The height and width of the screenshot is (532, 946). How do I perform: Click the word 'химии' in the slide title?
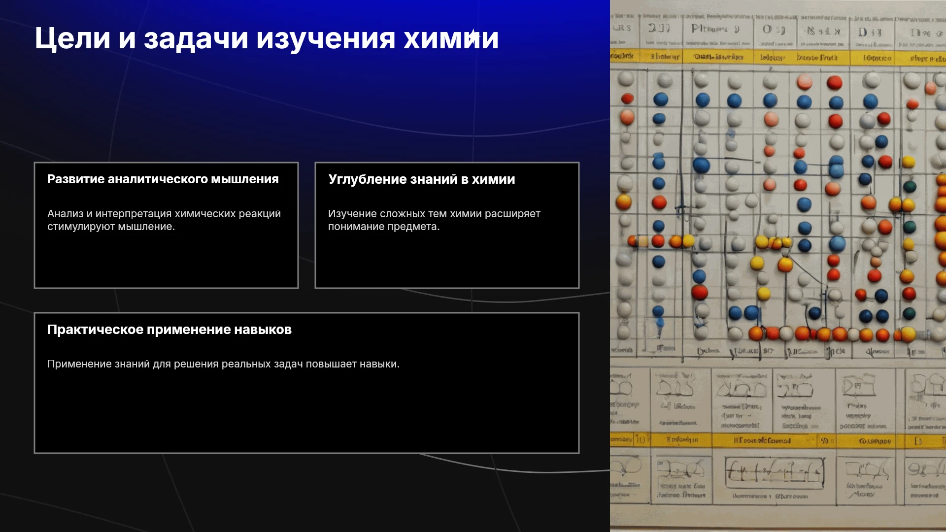[x=451, y=38]
